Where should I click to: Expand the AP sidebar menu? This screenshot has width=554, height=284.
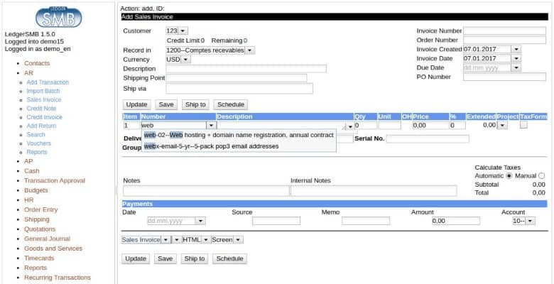click(28, 161)
